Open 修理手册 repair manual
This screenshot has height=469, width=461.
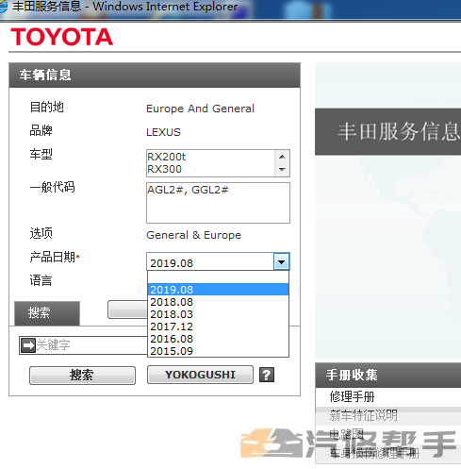(352, 396)
